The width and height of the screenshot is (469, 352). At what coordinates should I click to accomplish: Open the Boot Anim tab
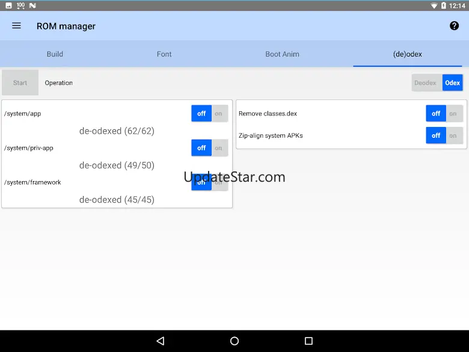coord(282,54)
